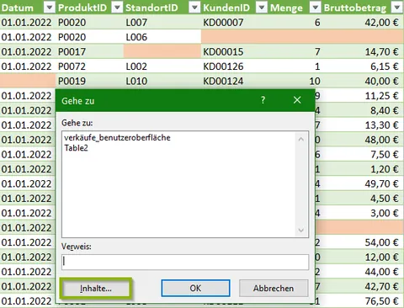Select cell KD00007
The height and width of the screenshot is (308, 404).
point(235,23)
